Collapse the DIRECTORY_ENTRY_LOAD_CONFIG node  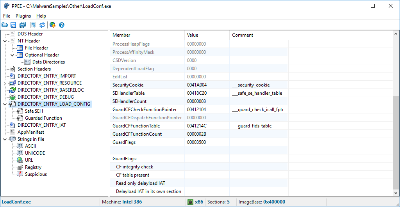pos(5,104)
